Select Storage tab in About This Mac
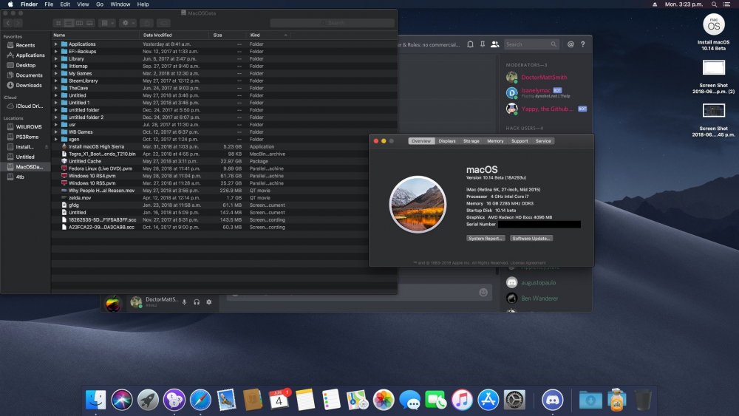Screen dimensions: 739x416 click(x=471, y=141)
